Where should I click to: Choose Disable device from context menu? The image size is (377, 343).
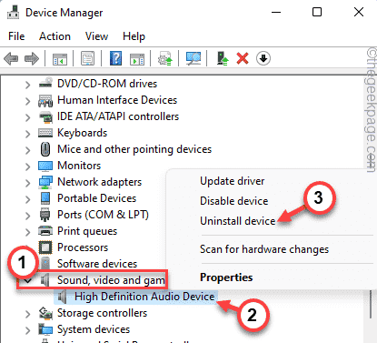234,201
